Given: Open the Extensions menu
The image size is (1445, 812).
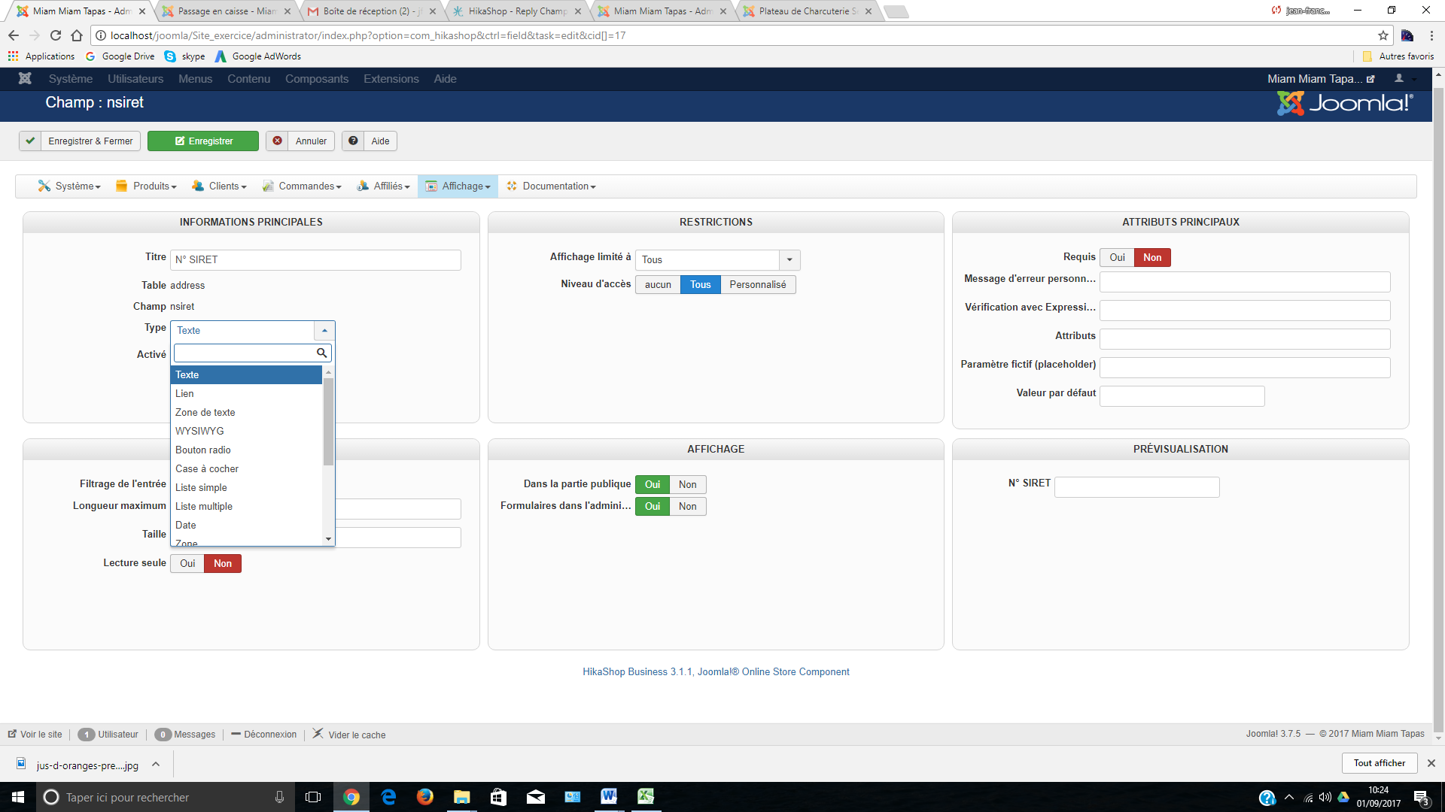Looking at the screenshot, I should (391, 79).
